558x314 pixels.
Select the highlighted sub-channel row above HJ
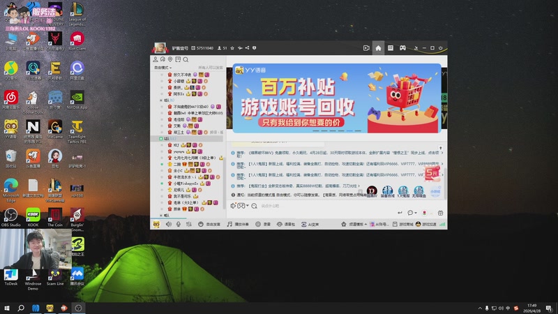188,138
